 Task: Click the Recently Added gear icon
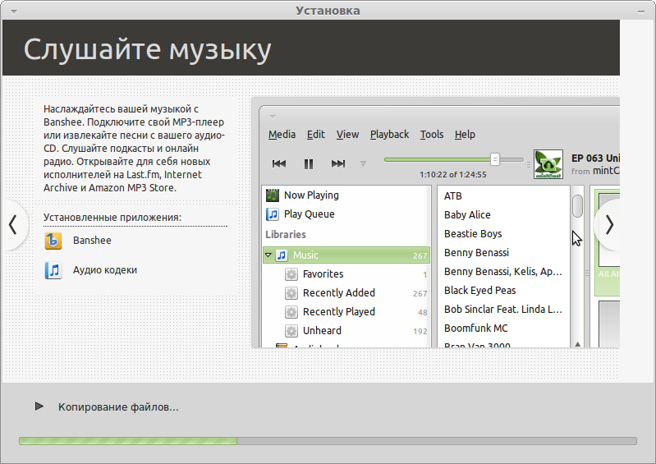pyautogui.click(x=291, y=293)
